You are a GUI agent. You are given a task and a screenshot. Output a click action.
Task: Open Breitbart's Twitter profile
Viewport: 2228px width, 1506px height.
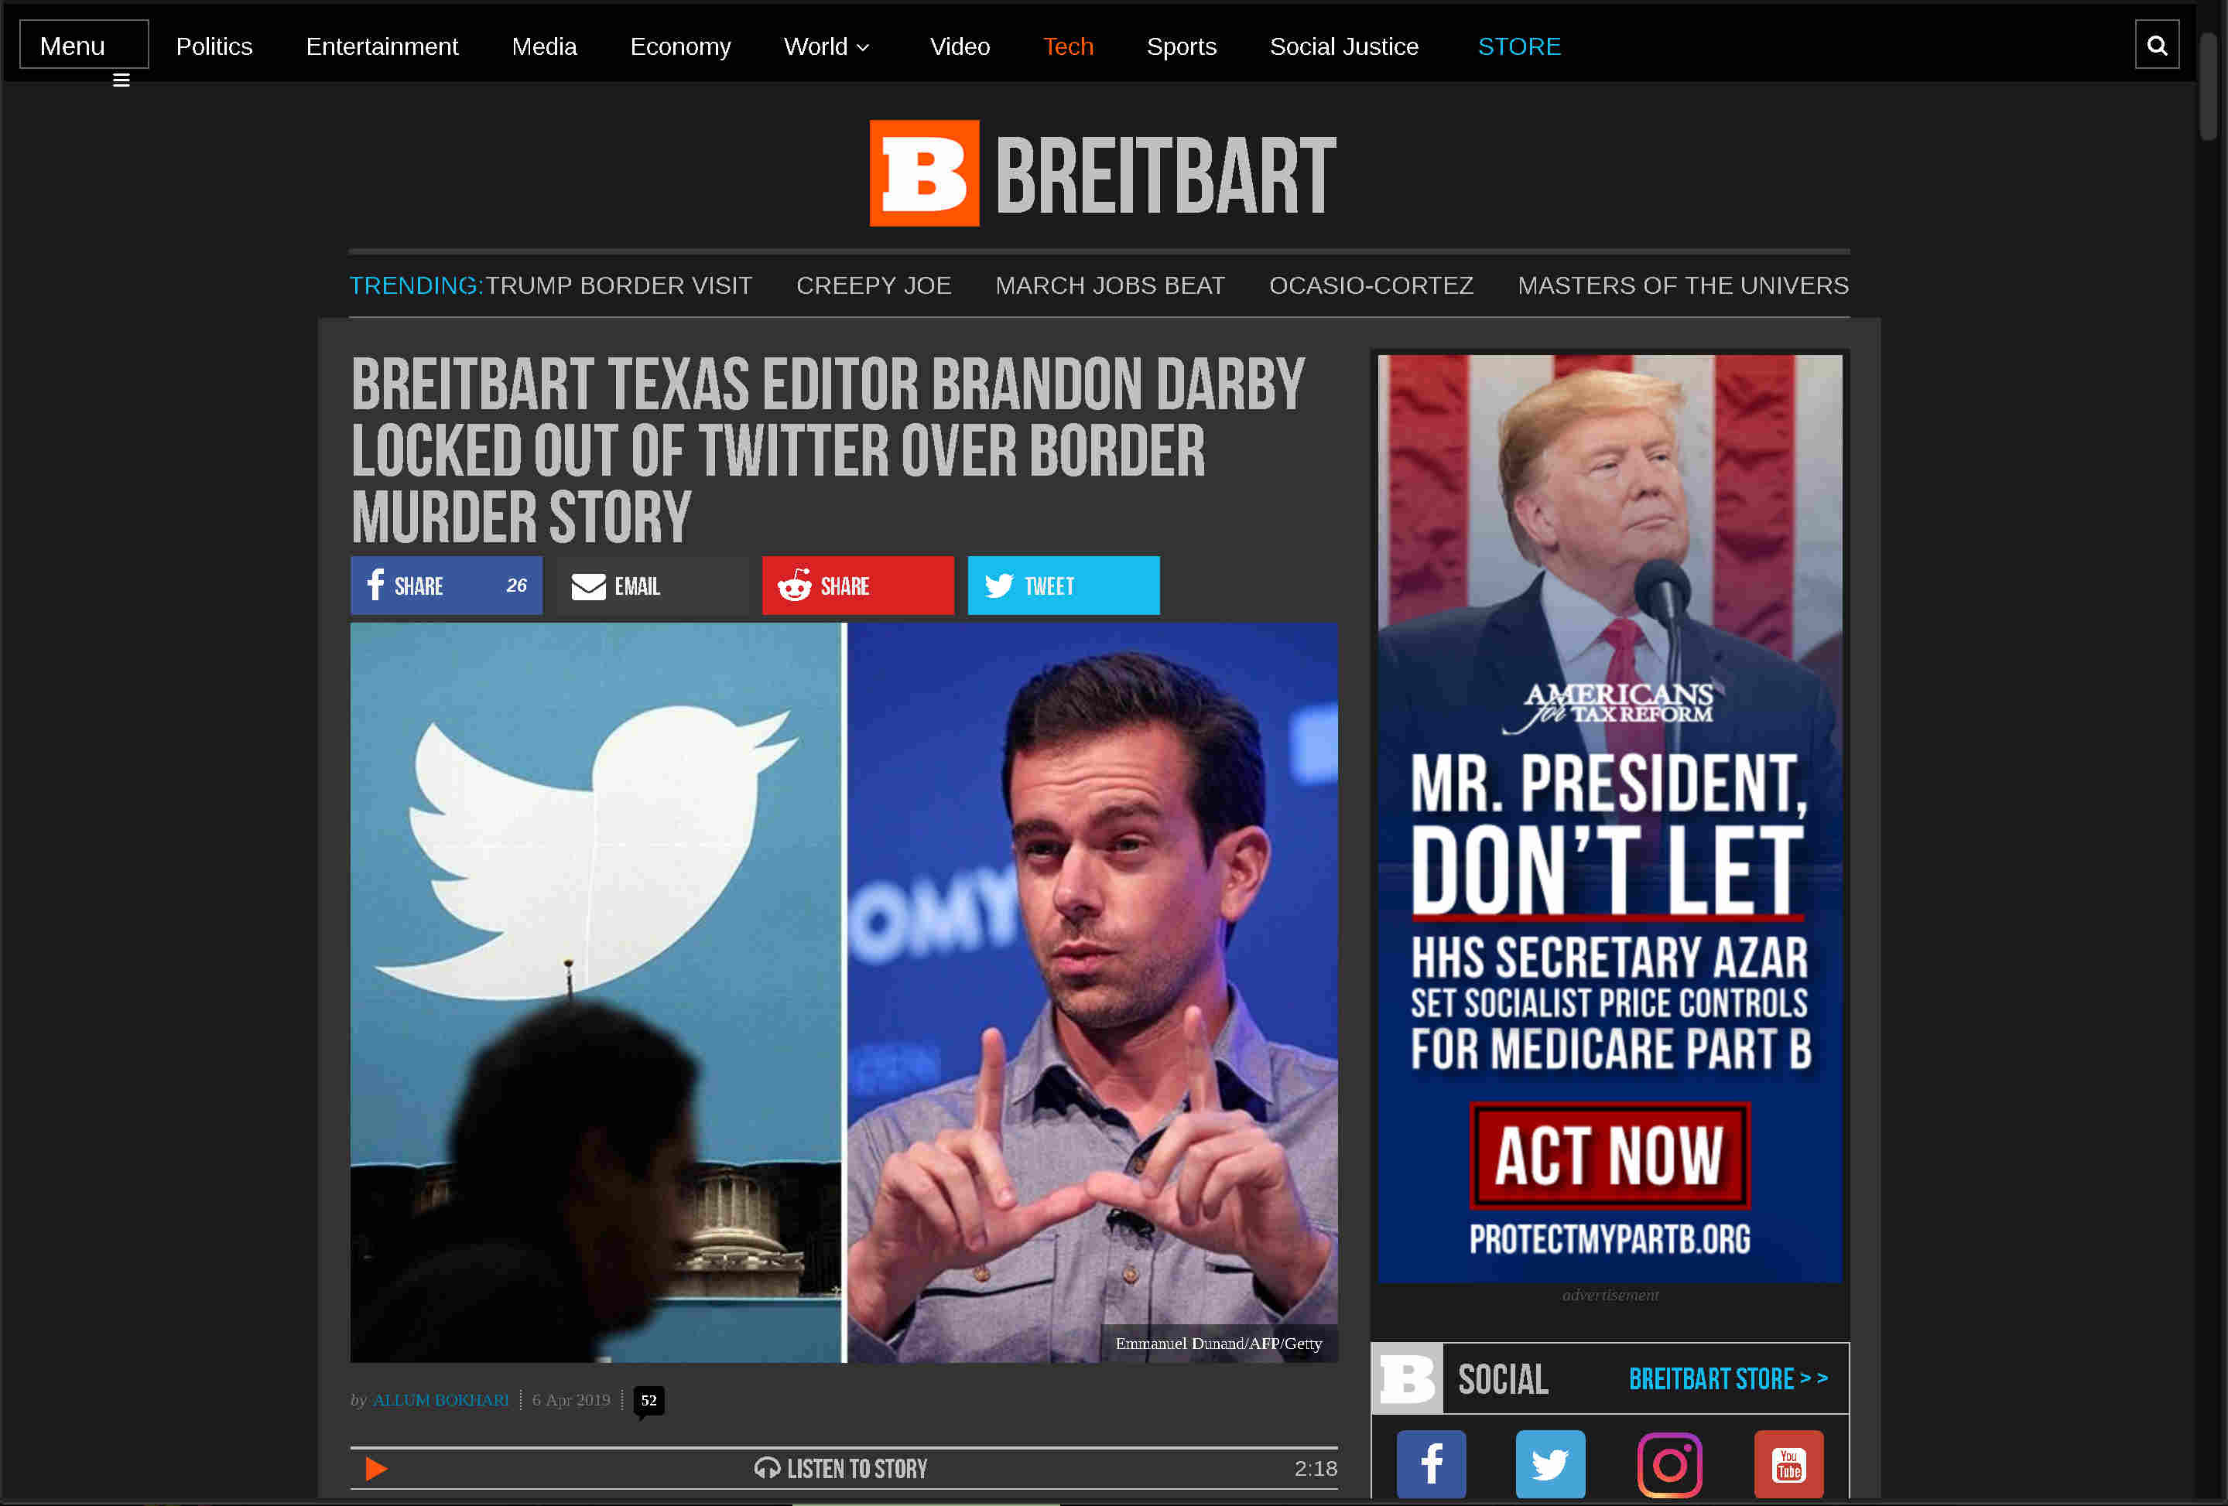(x=1549, y=1464)
